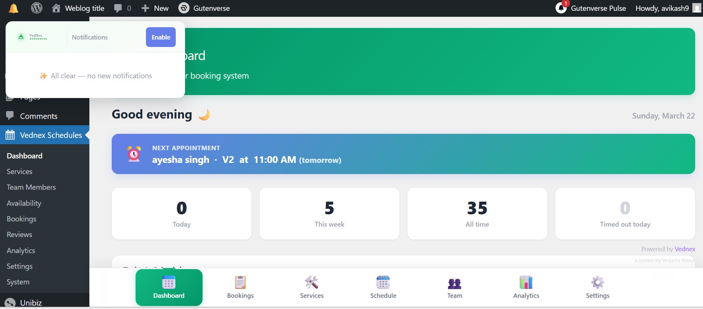
Task: Go to Availability in the sidebar
Action: tap(24, 203)
